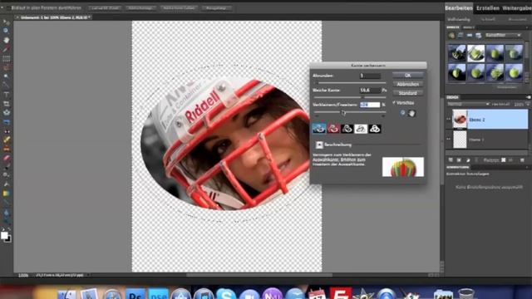Open Photoshop (Ps) from the Dock
The height and width of the screenshot is (299, 532).
point(135,294)
